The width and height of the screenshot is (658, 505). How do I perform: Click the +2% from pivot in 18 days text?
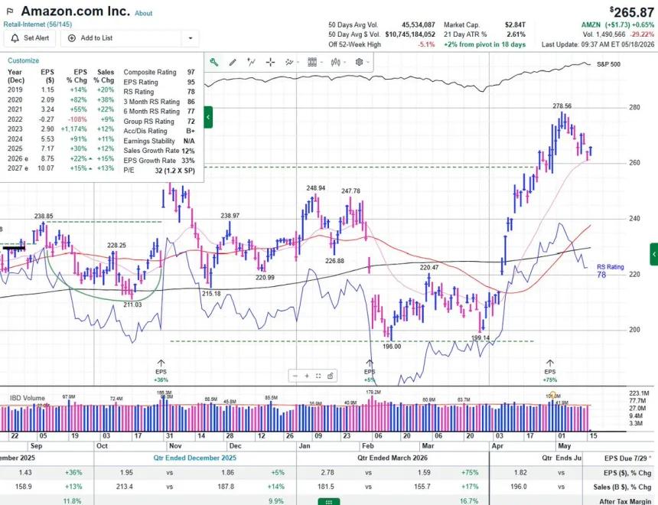[x=484, y=44]
